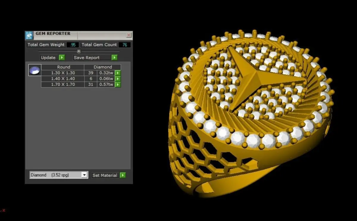Click the Set Material button label
Screen dimensions: 357x221
point(105,175)
